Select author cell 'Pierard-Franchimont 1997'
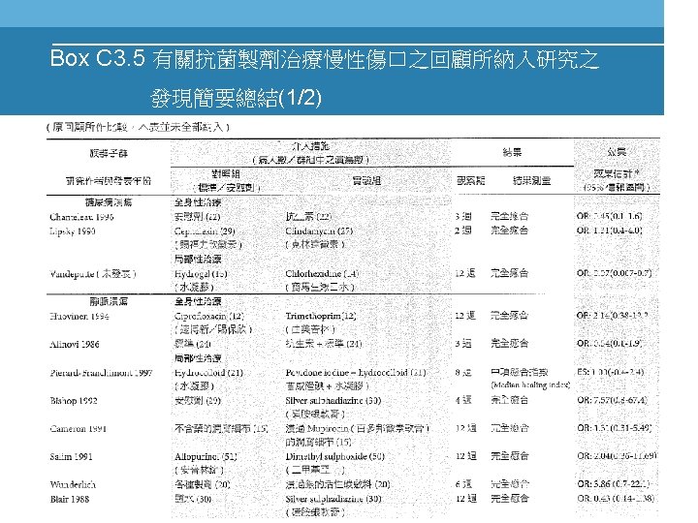The height and width of the screenshot is (523, 698). pyautogui.click(x=101, y=373)
